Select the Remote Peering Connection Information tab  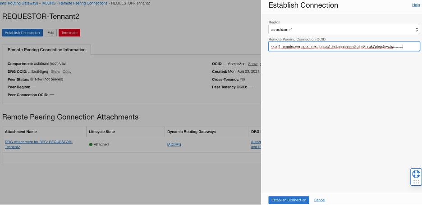pos(46,49)
